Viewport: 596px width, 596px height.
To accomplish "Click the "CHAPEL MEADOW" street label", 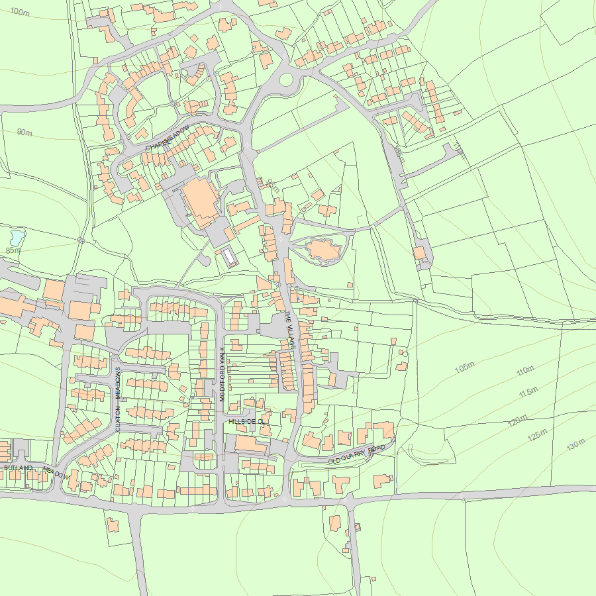I will pos(168,138).
